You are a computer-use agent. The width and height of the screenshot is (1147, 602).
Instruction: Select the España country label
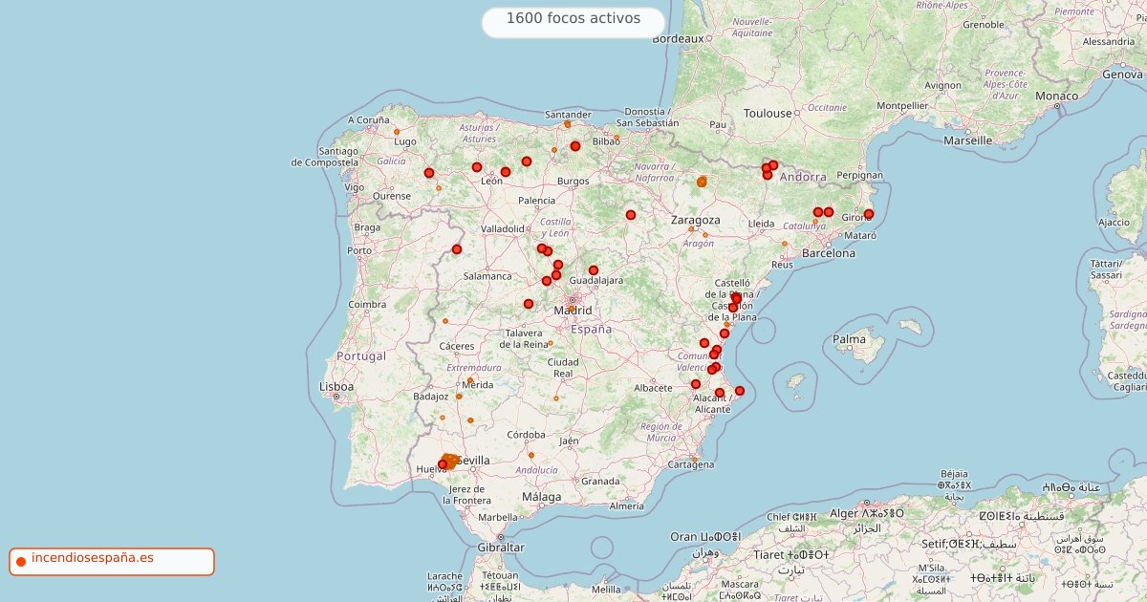591,330
